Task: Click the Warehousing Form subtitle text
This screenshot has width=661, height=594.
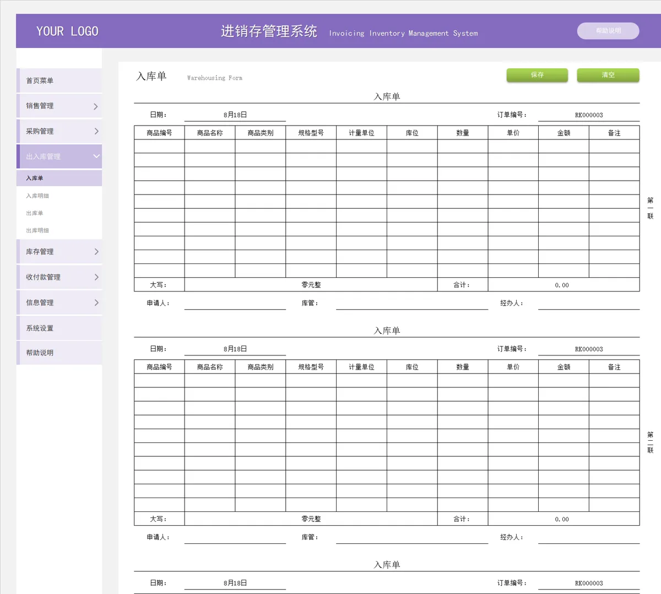Action: click(215, 78)
